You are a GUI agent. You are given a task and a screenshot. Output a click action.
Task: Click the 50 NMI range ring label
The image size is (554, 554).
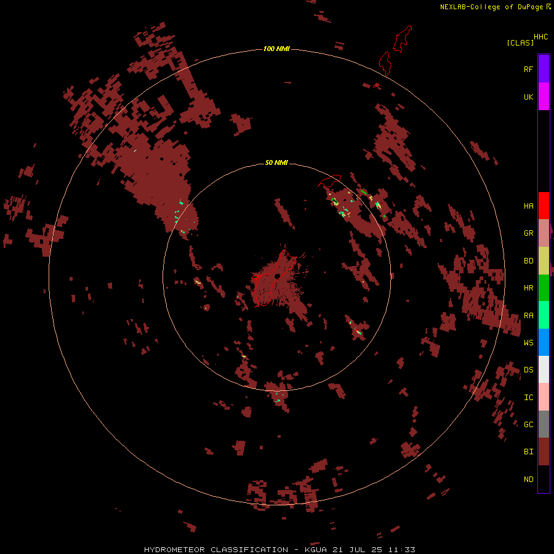click(276, 163)
